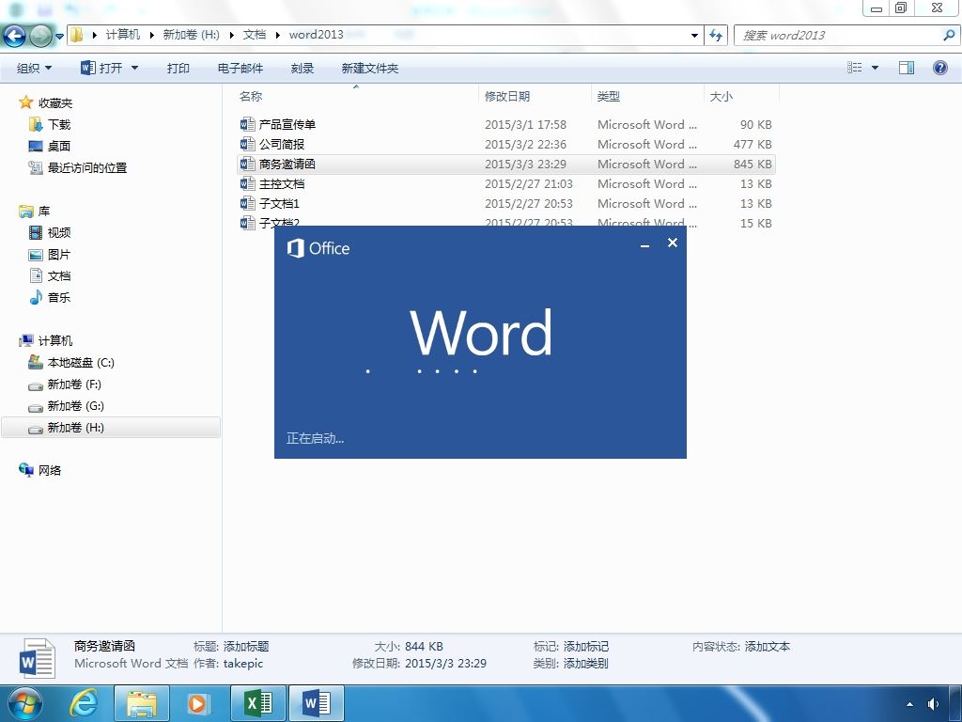Select 网络 in the navigation pane

(50, 470)
